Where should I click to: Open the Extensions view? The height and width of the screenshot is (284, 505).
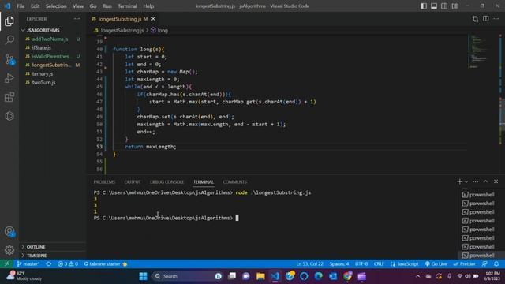[x=9, y=97]
